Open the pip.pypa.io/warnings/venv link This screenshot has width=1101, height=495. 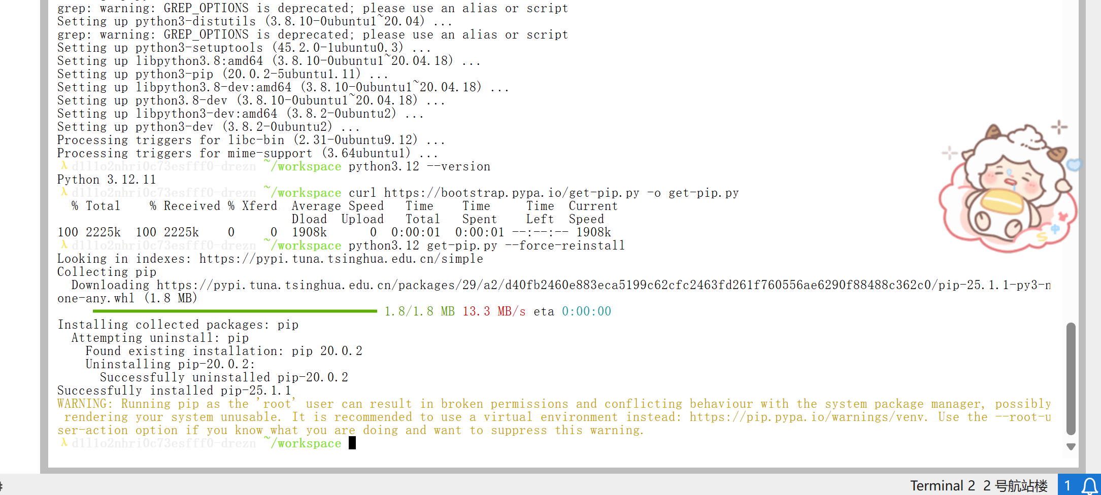pyautogui.click(x=808, y=417)
